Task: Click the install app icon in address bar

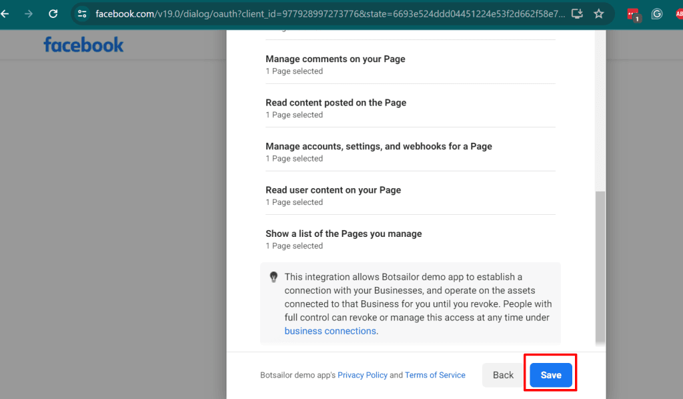Action: (x=578, y=13)
